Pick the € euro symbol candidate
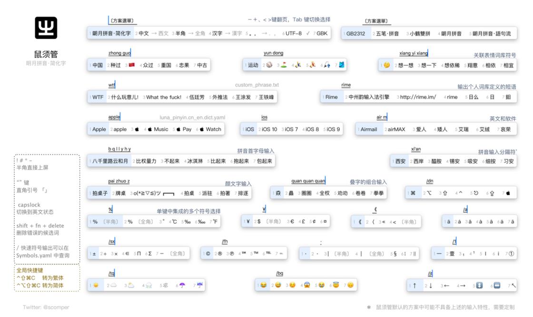 (292, 221)
